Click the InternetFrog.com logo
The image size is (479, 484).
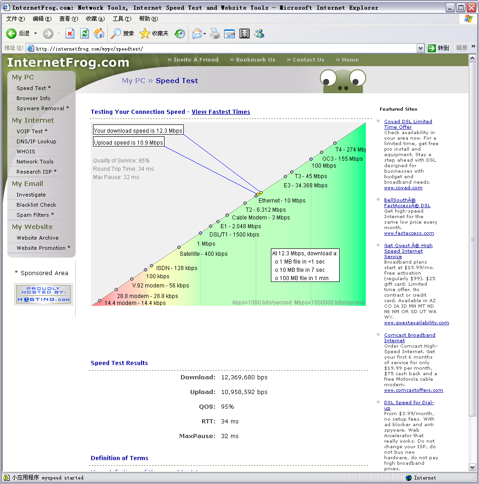pos(68,62)
